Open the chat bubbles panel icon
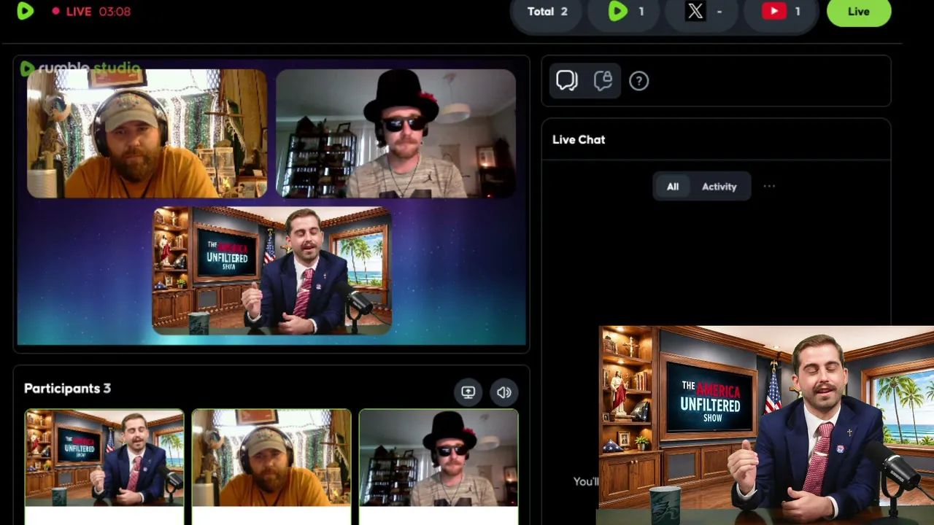The image size is (934, 525). point(567,81)
